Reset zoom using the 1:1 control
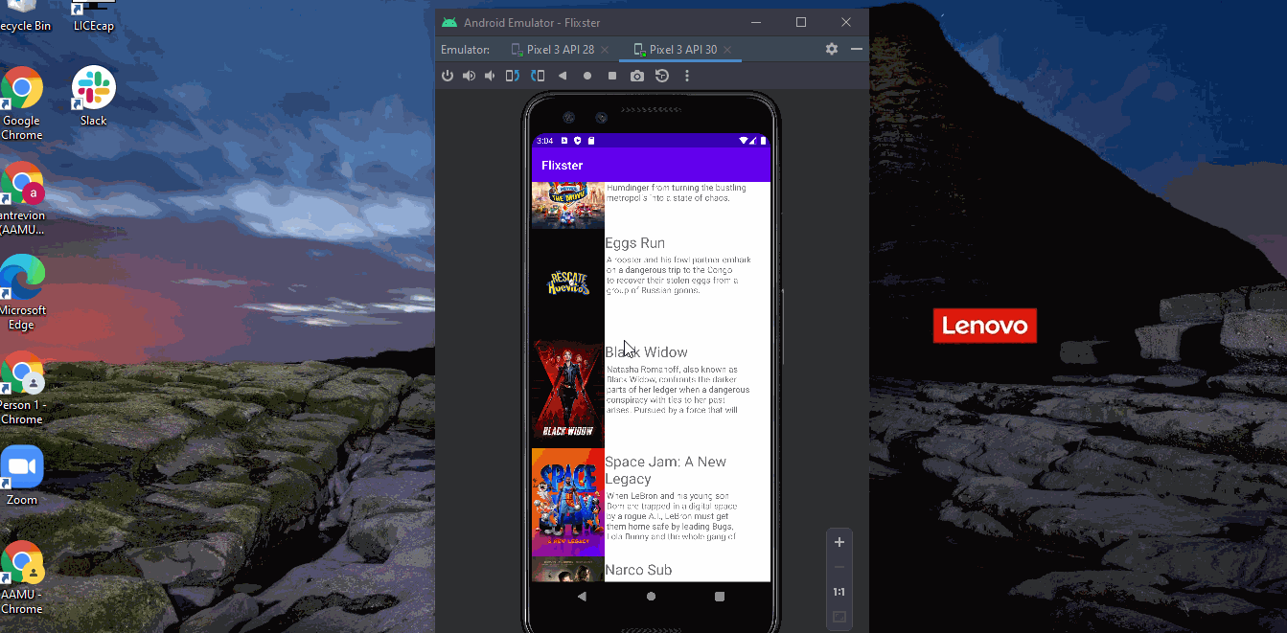The width and height of the screenshot is (1287, 633). [x=839, y=592]
